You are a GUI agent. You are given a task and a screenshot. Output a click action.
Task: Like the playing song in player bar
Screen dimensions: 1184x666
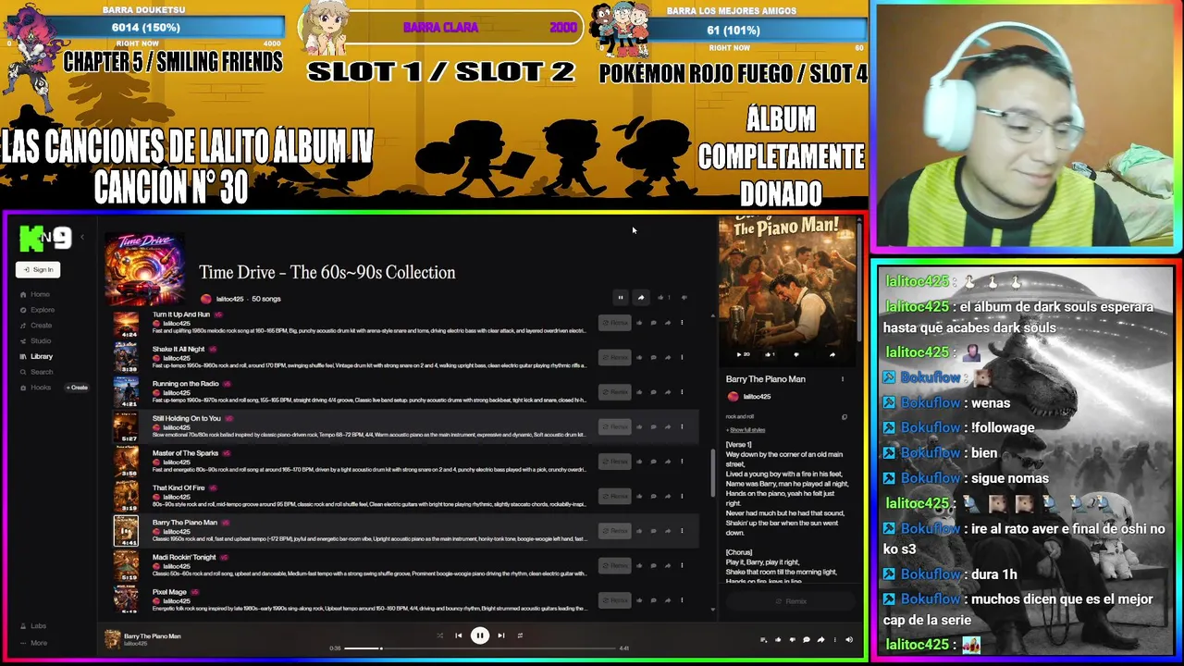pos(778,639)
